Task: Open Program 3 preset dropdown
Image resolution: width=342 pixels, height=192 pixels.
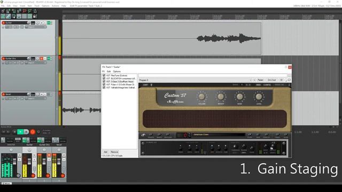Action: [195, 80]
